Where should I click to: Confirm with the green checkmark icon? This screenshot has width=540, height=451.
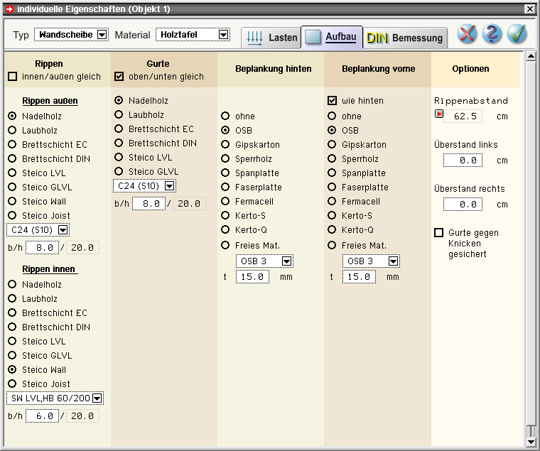517,34
